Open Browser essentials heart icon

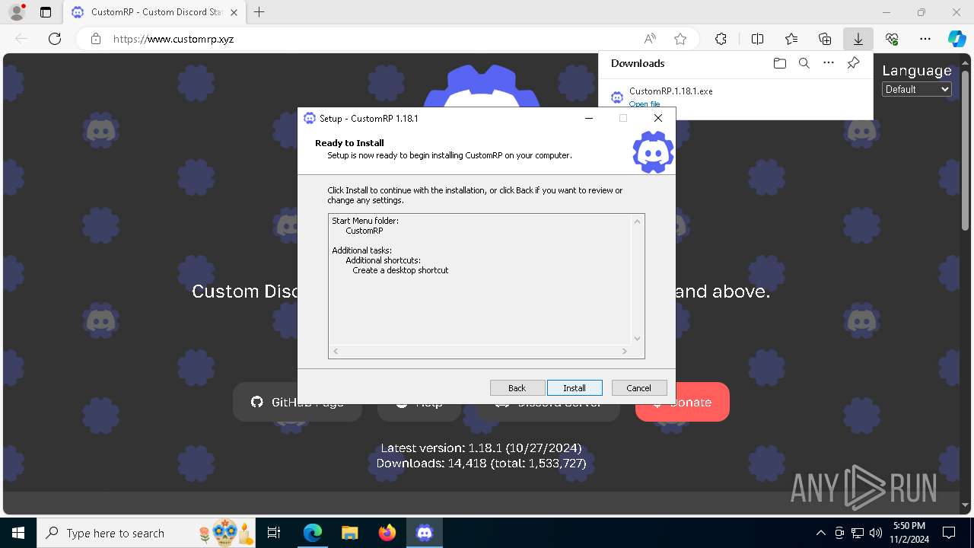(x=892, y=39)
